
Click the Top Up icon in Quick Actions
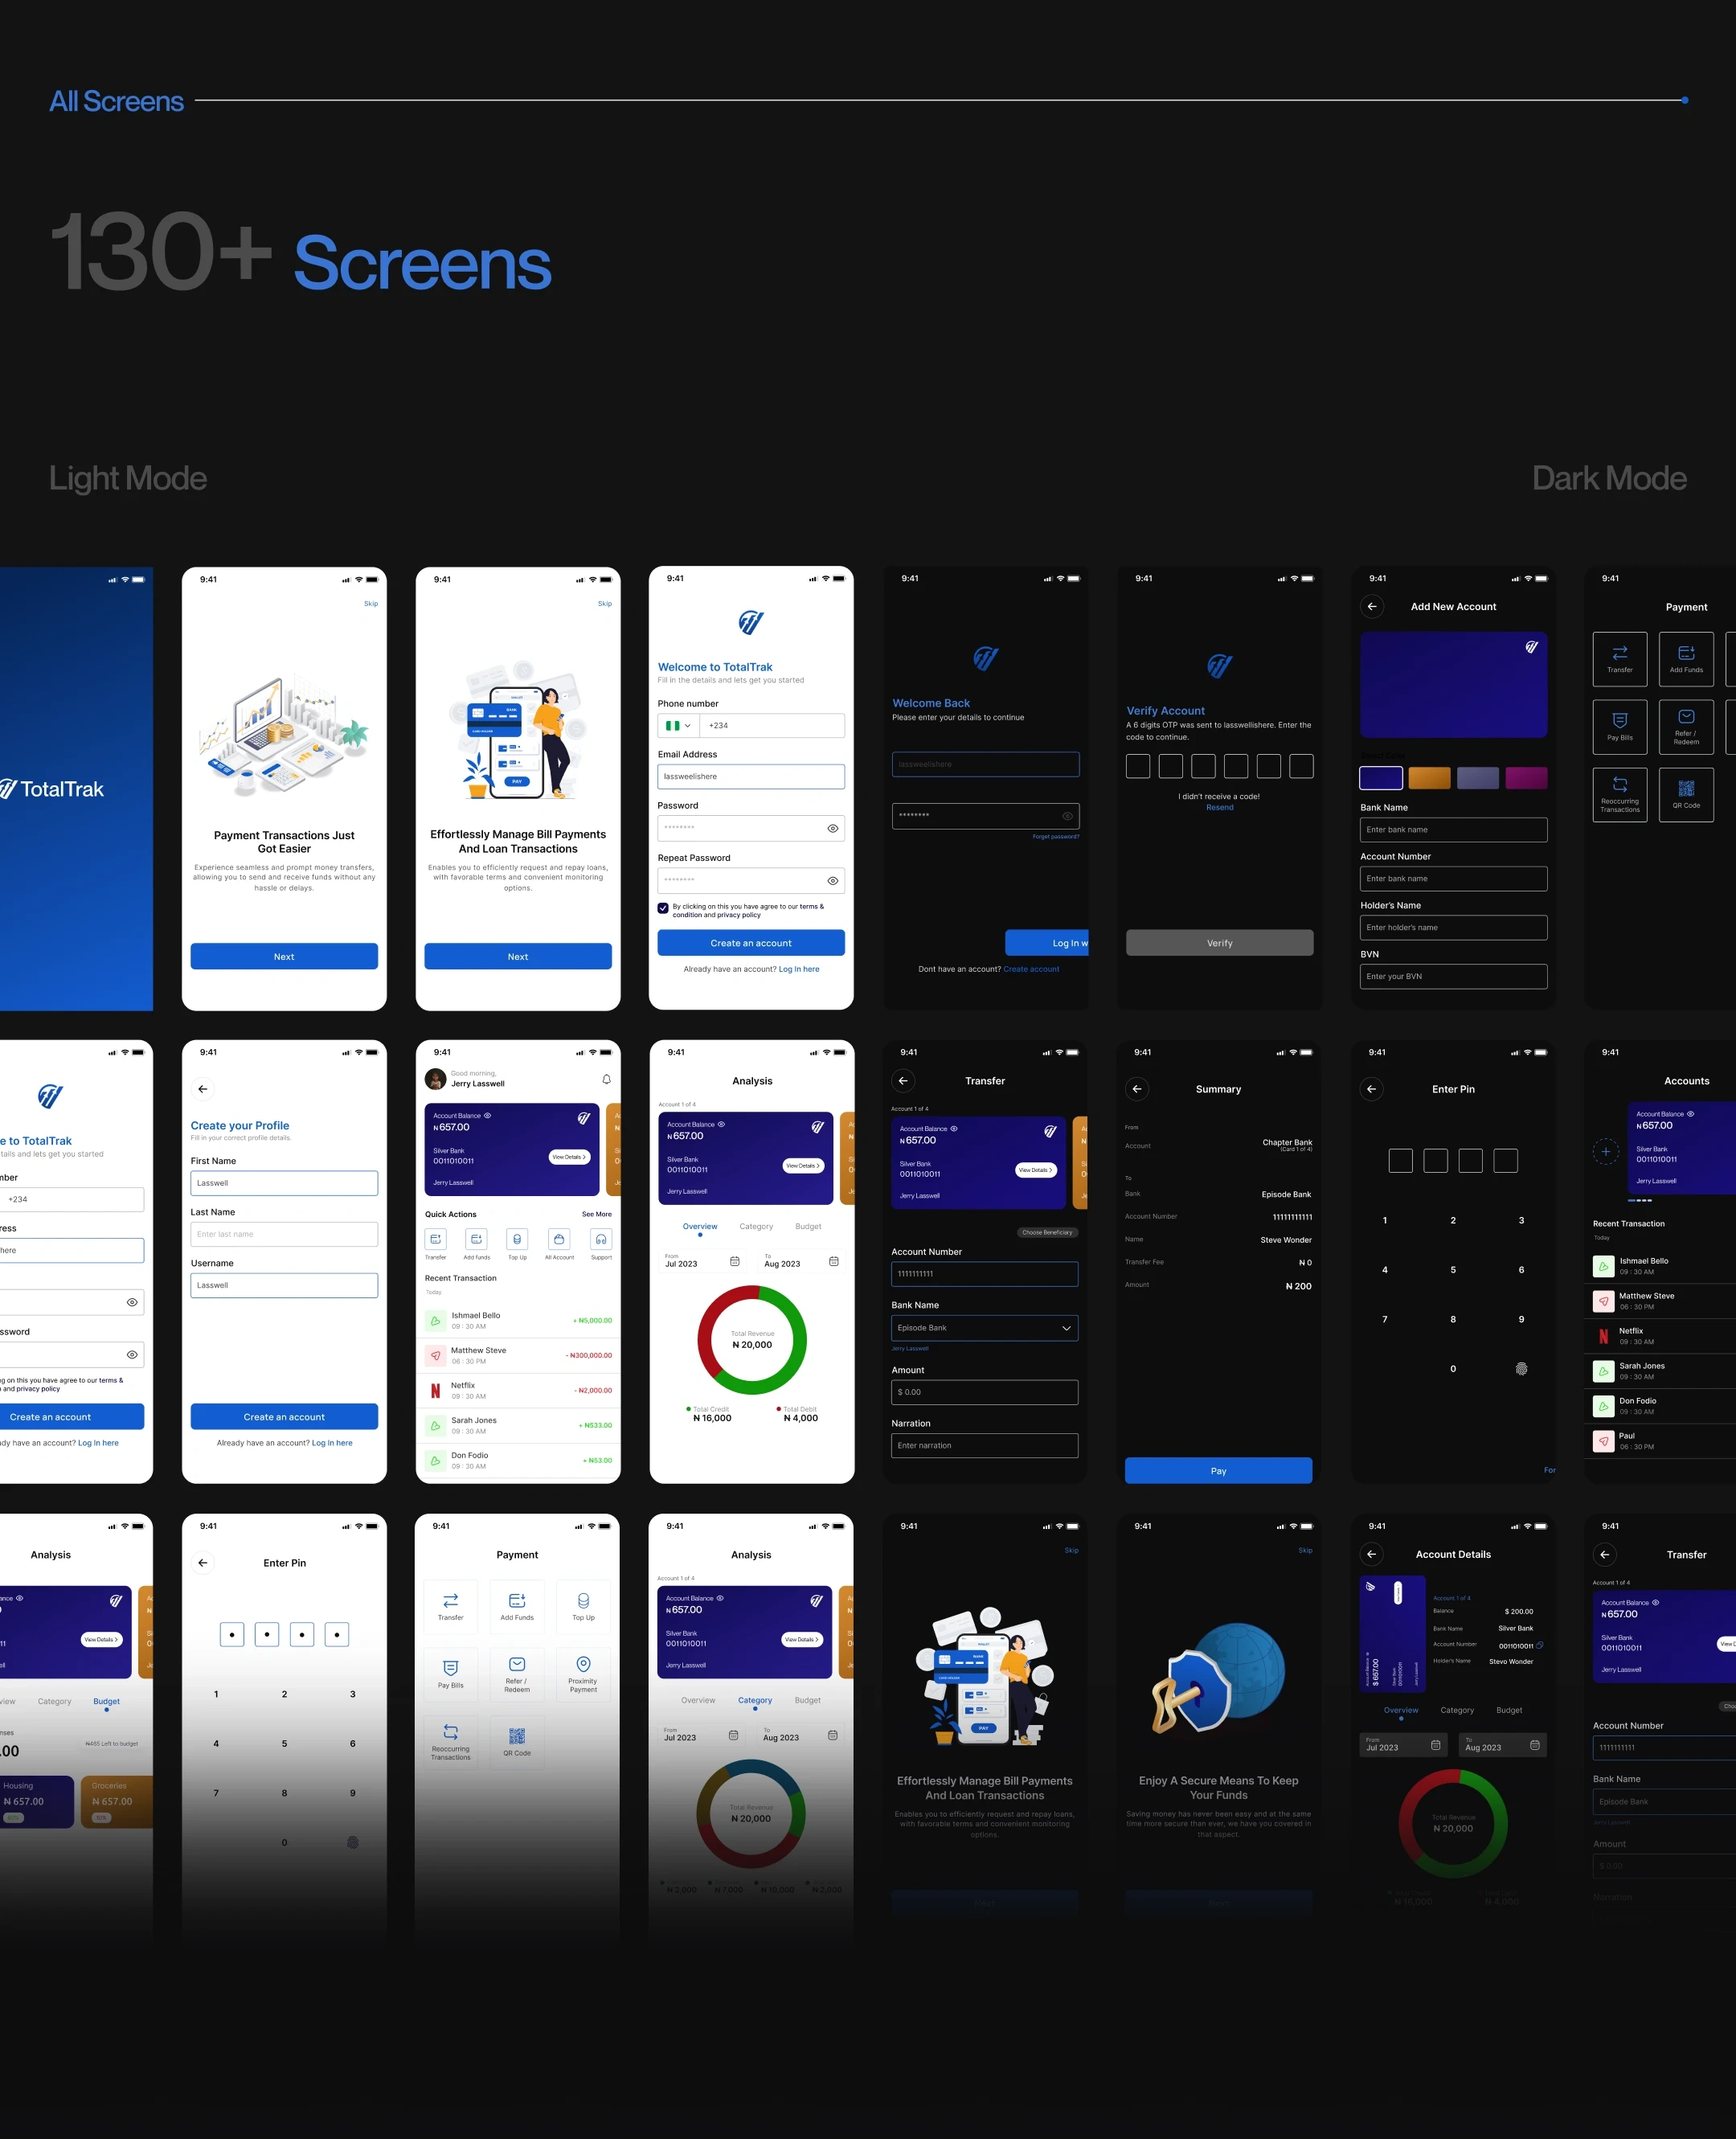(x=517, y=1239)
